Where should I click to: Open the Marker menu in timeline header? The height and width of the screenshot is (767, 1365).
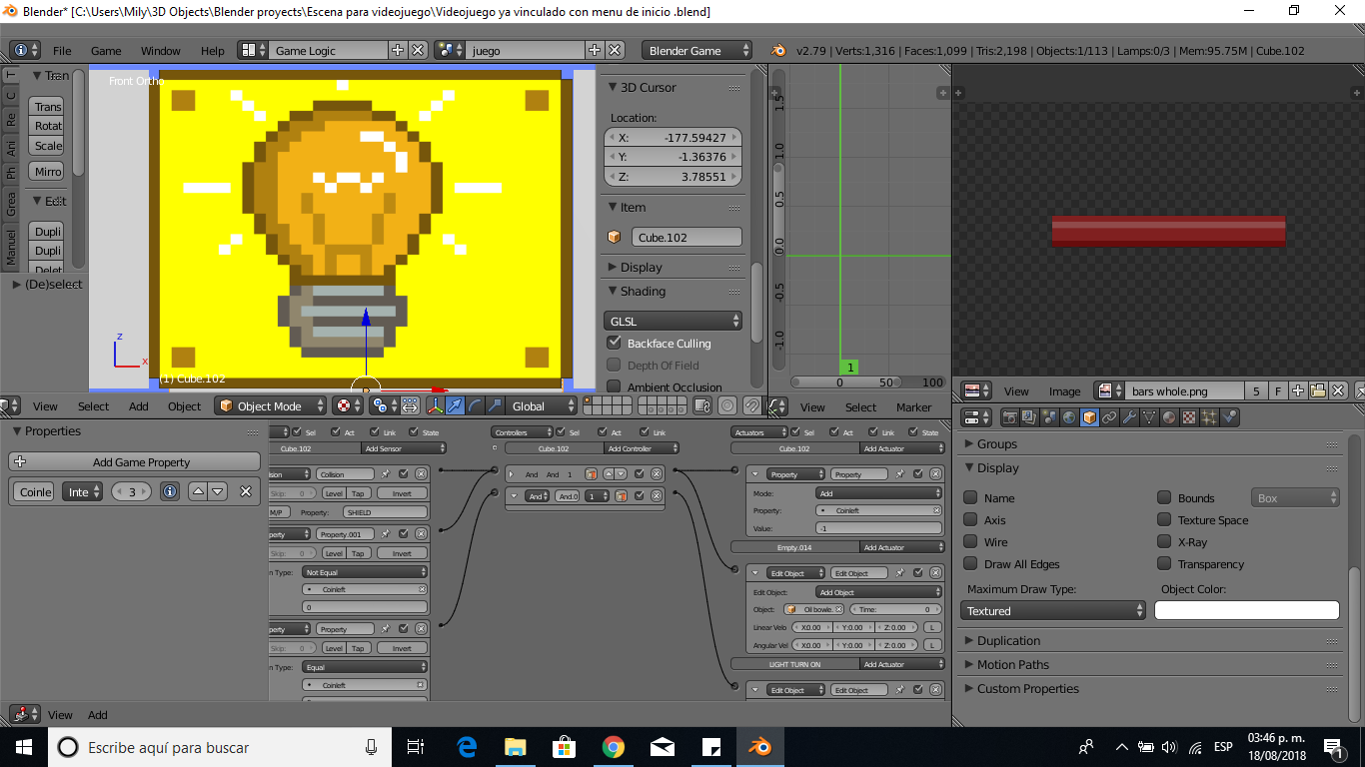point(913,406)
